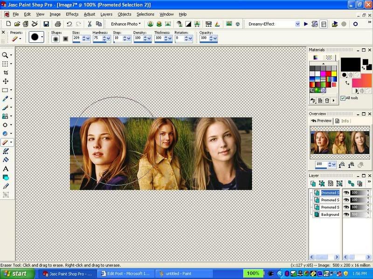Expand the Dreamy-Effect script dropdown
373x279 pixels.
(x=297, y=24)
